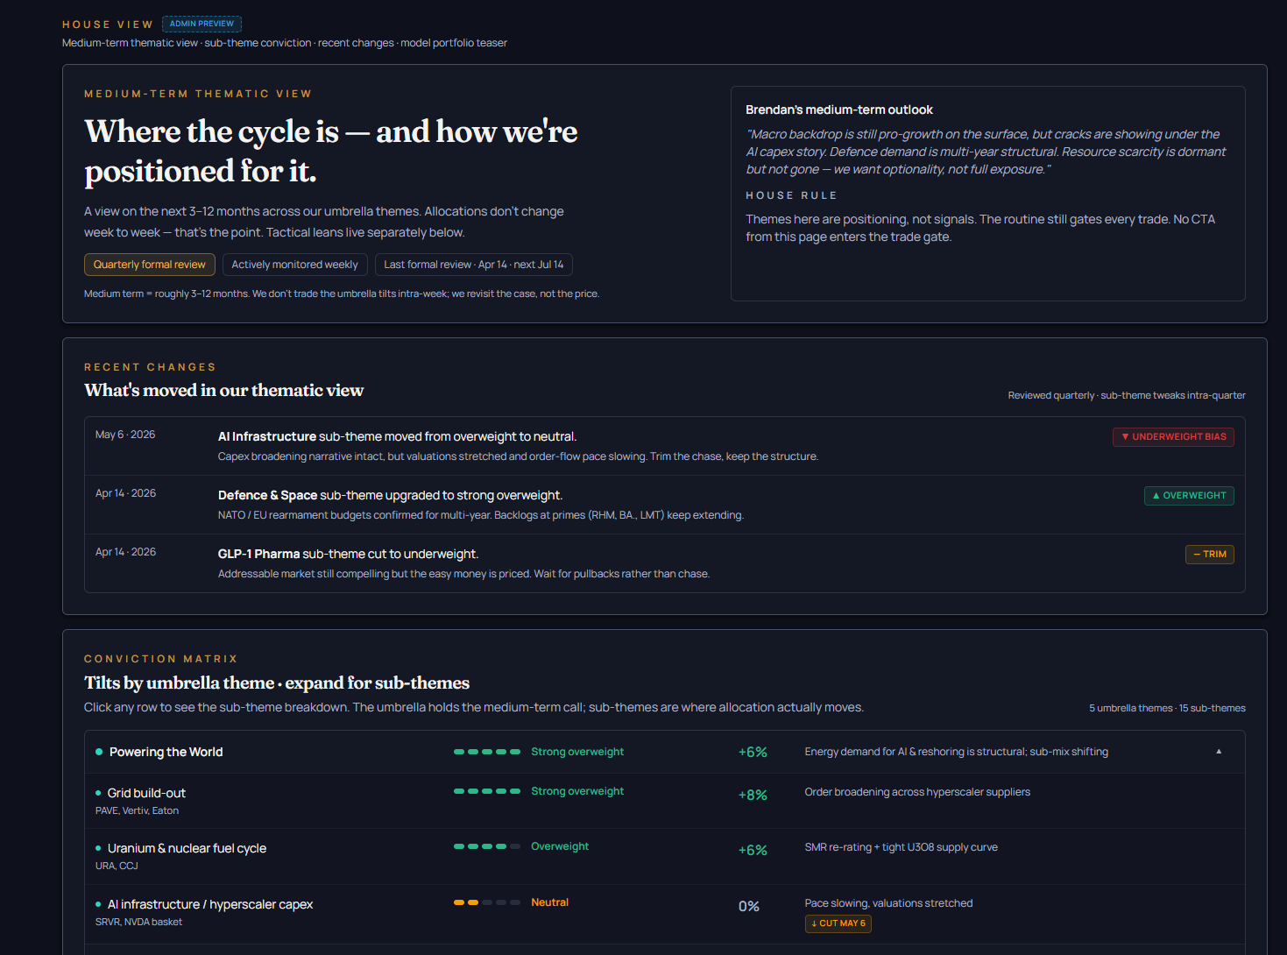Expand the Powering the World theme row

click(664, 752)
